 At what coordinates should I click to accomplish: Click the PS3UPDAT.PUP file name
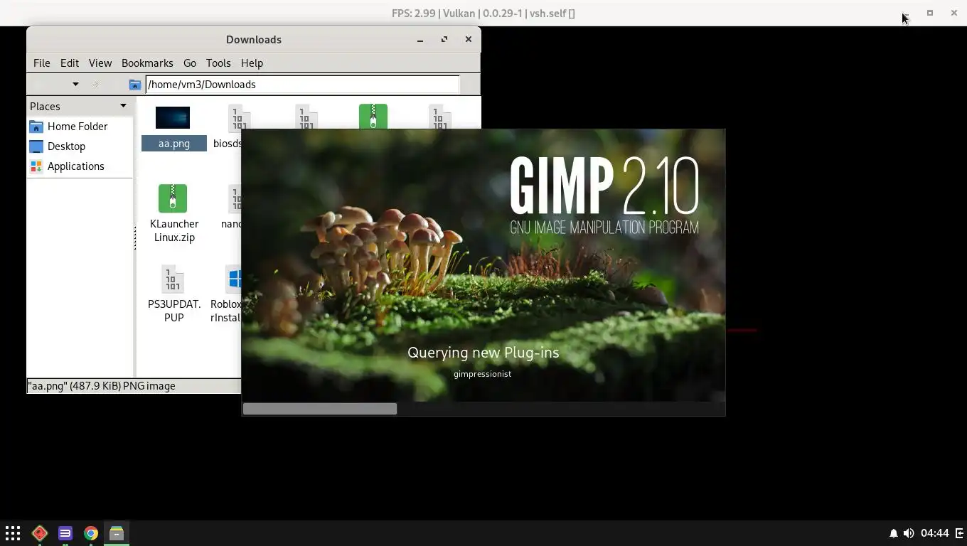click(174, 311)
